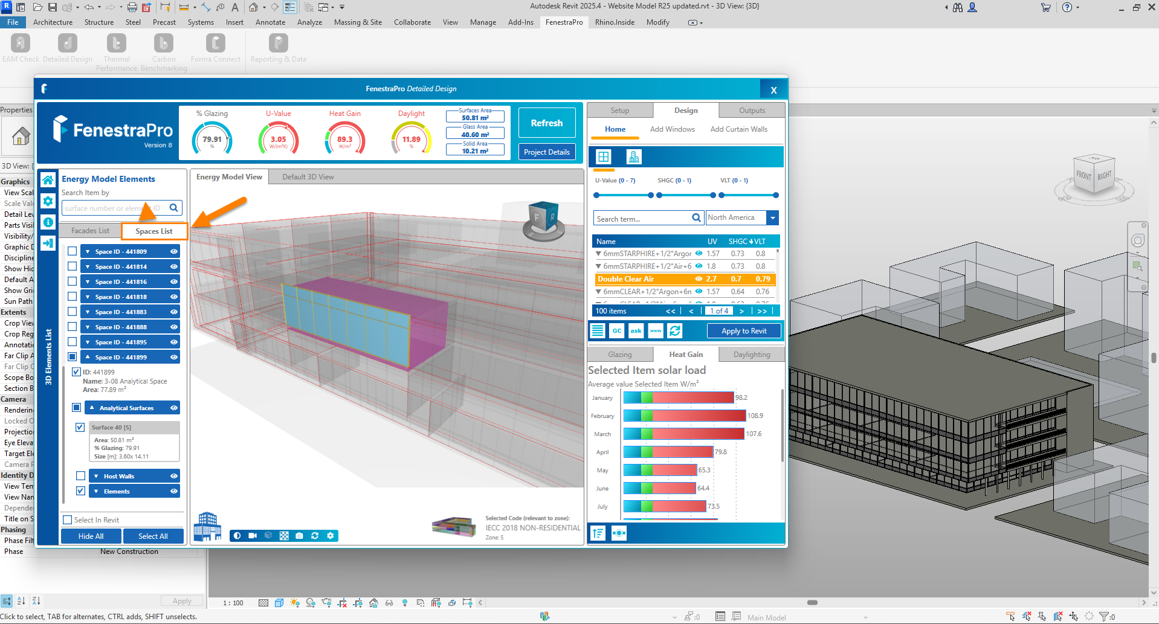Select the window glazing grid icon

pyautogui.click(x=604, y=157)
